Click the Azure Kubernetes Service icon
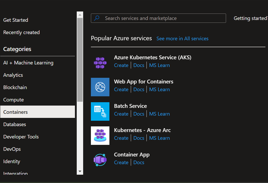 (100, 63)
